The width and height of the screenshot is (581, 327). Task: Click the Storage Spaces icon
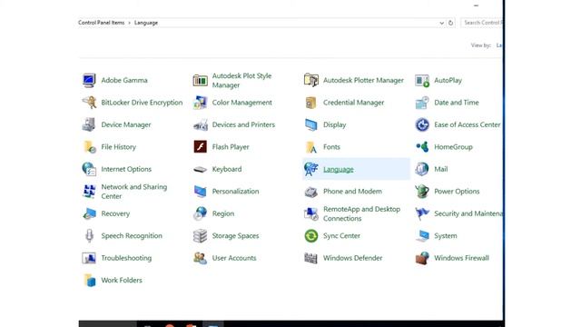coord(200,236)
